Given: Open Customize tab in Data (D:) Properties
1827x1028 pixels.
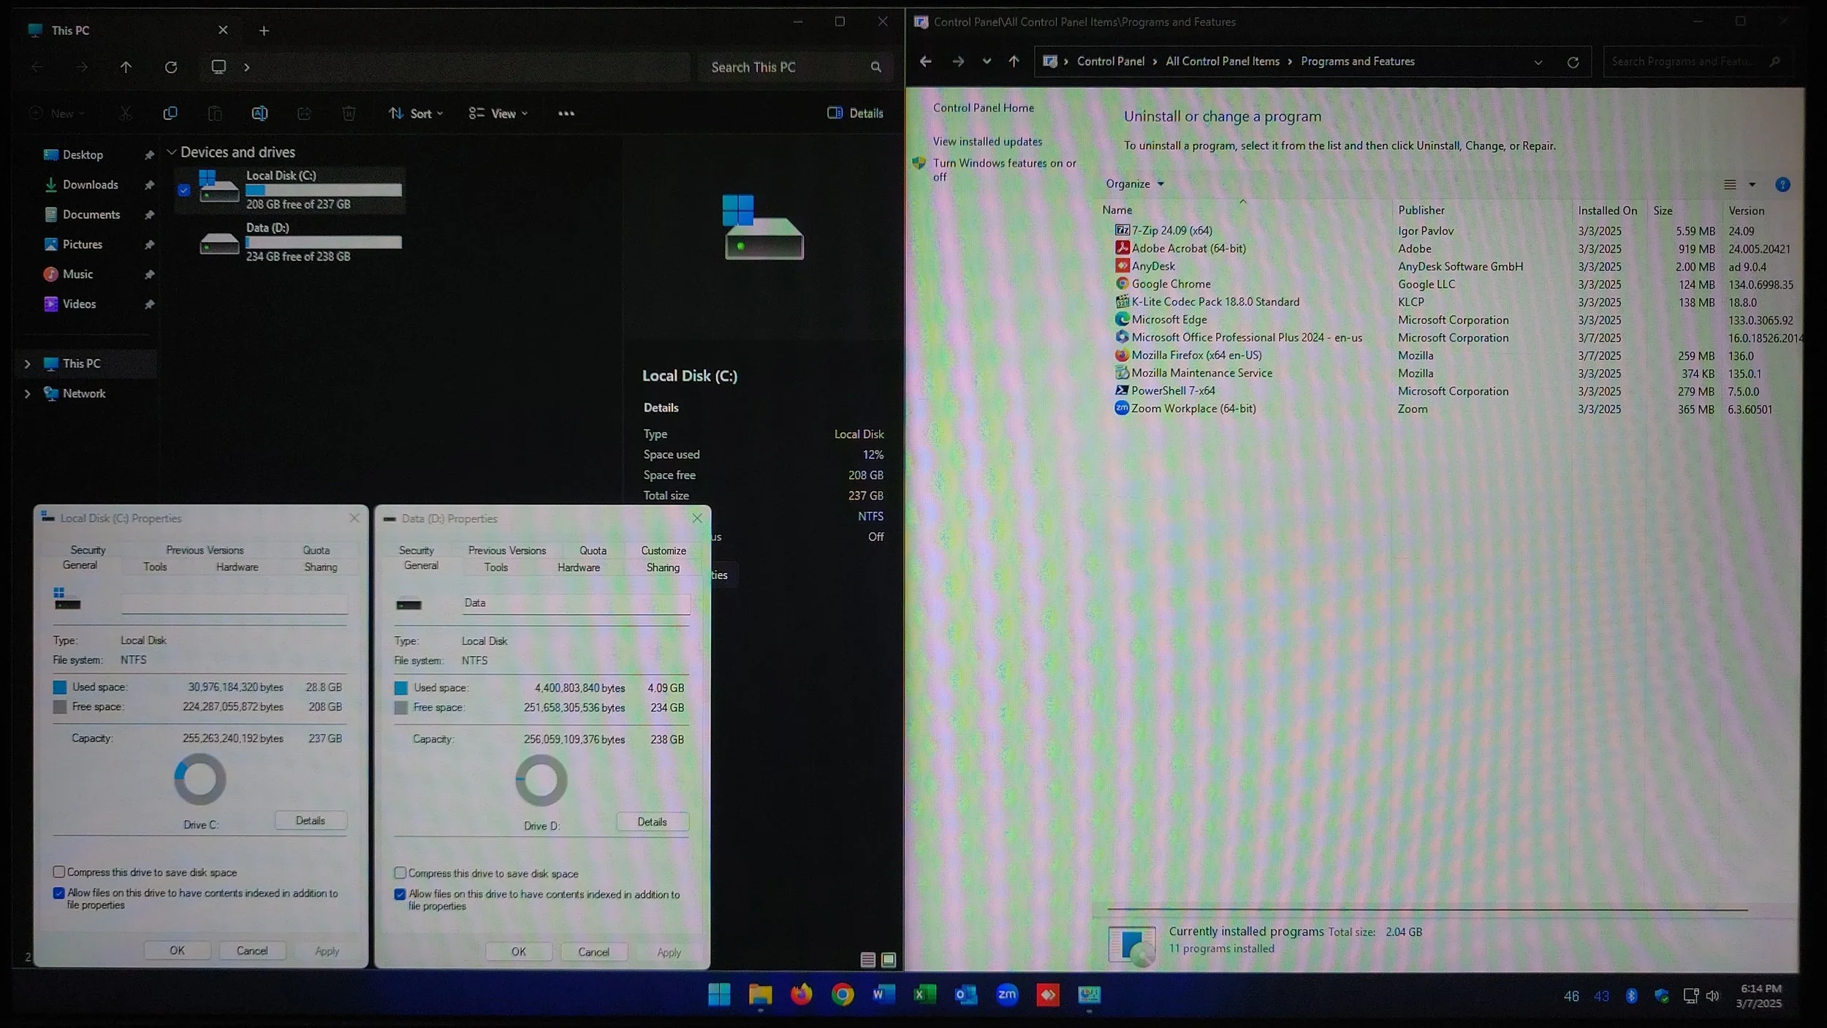Looking at the screenshot, I should pyautogui.click(x=663, y=551).
